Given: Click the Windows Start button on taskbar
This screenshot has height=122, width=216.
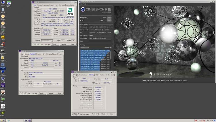Looking at the screenshot, I should coord(3,121).
